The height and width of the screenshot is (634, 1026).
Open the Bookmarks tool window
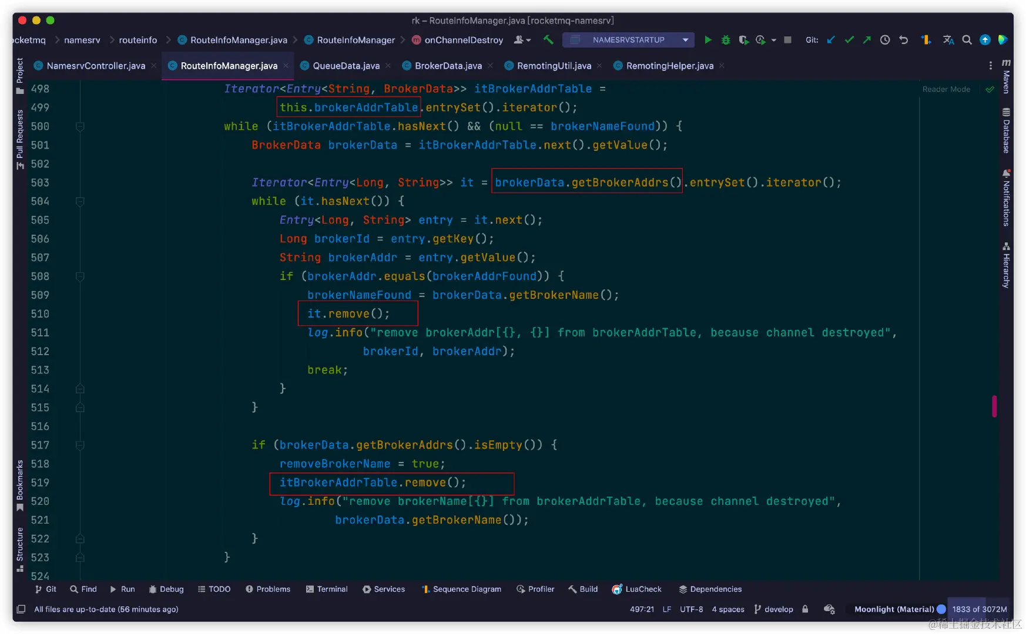[20, 485]
